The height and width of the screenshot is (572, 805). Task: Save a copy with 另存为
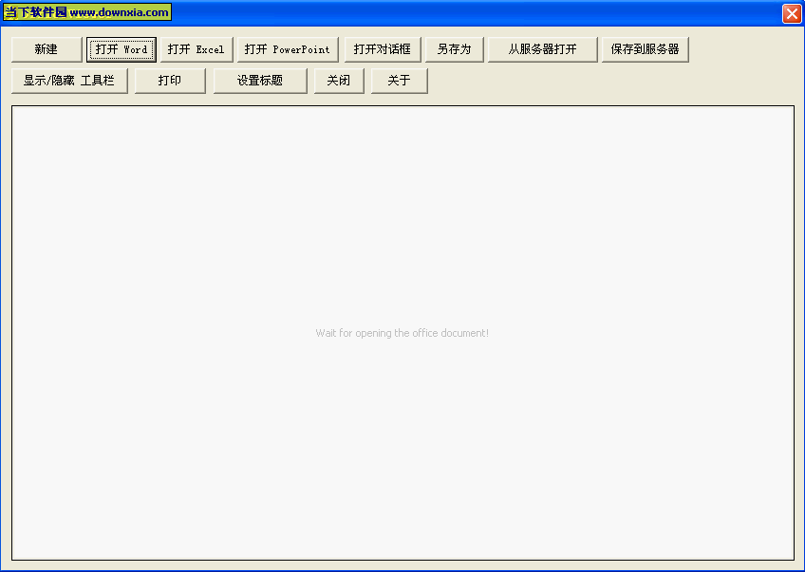point(455,49)
